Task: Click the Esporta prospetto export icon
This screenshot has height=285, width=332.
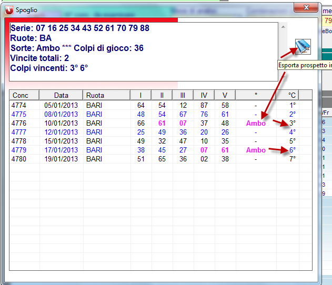Action: click(x=303, y=47)
